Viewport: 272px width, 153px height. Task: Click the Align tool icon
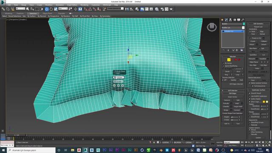(131, 9)
